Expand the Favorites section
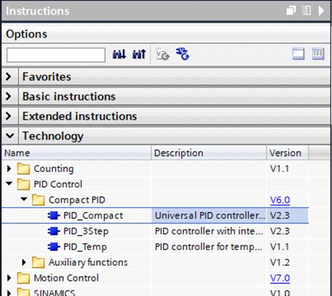 pyautogui.click(x=8, y=77)
